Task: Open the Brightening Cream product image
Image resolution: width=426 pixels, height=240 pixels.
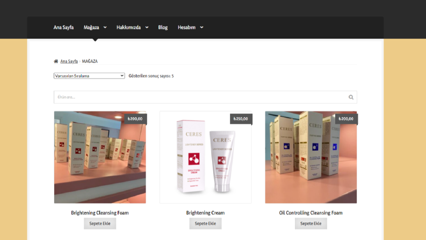Action: (205, 157)
